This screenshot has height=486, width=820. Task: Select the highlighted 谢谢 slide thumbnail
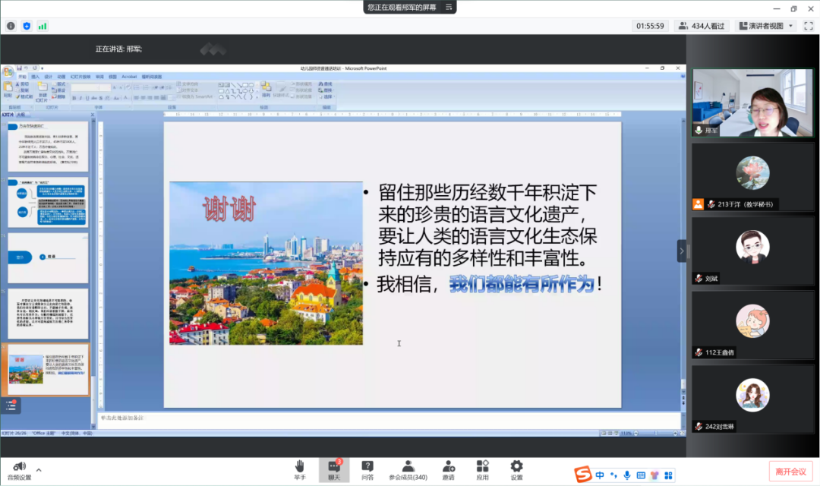48,370
